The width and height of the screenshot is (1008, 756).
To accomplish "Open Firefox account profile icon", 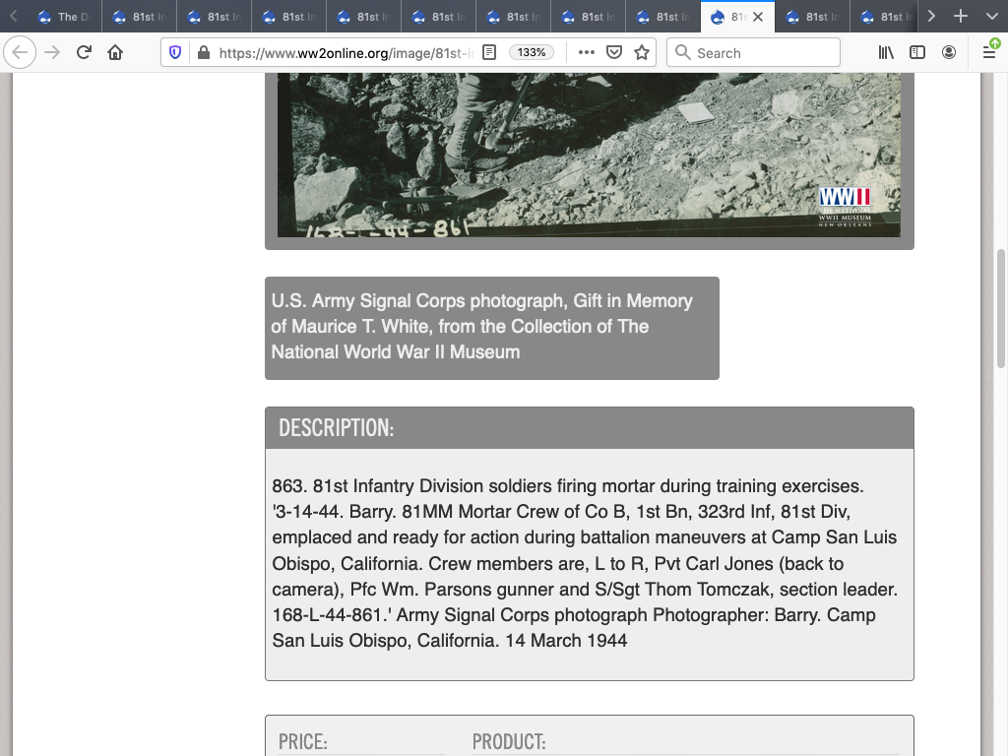I will pyautogui.click(x=949, y=53).
